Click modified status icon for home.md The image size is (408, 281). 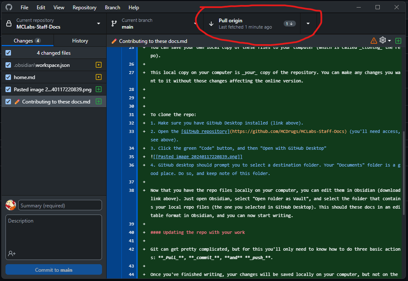coord(99,77)
